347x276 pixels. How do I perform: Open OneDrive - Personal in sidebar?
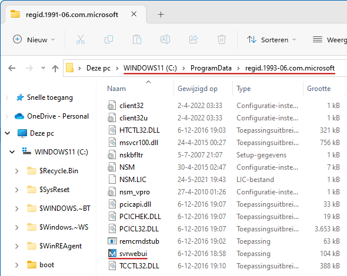(58, 116)
